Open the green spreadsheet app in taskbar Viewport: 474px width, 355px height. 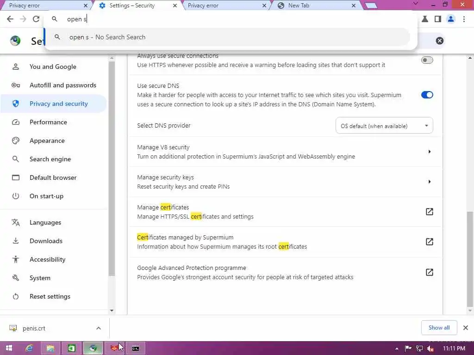71,348
